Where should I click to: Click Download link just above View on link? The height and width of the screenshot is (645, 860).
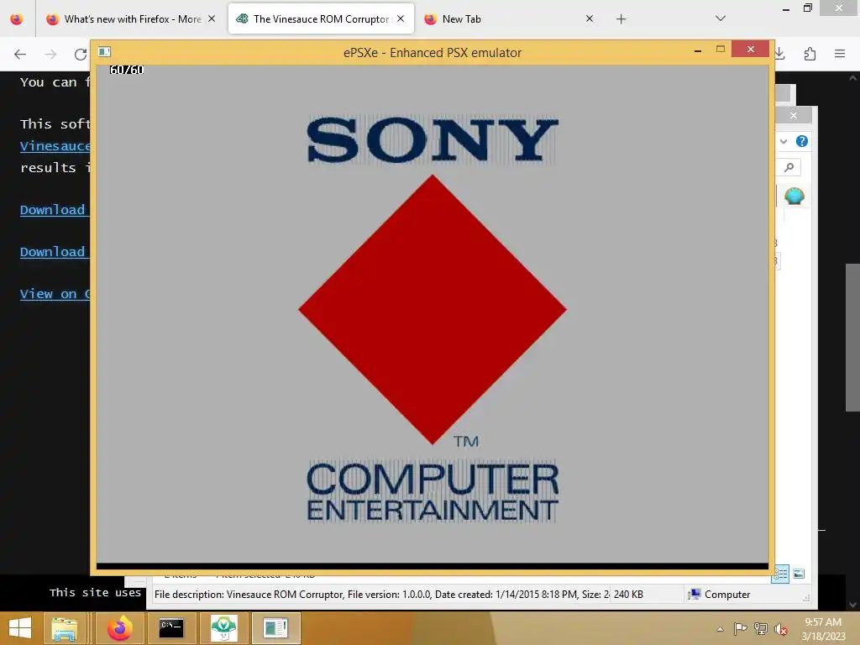(x=55, y=252)
